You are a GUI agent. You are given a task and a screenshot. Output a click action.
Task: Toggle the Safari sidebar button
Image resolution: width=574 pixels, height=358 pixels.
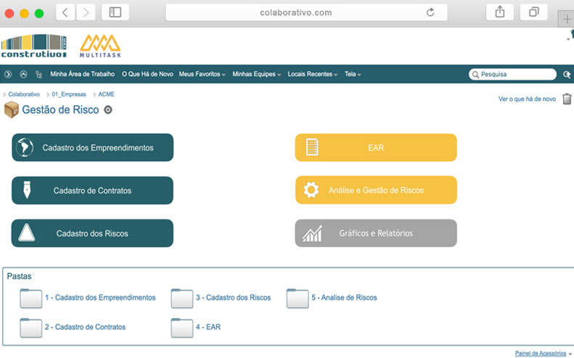115,12
